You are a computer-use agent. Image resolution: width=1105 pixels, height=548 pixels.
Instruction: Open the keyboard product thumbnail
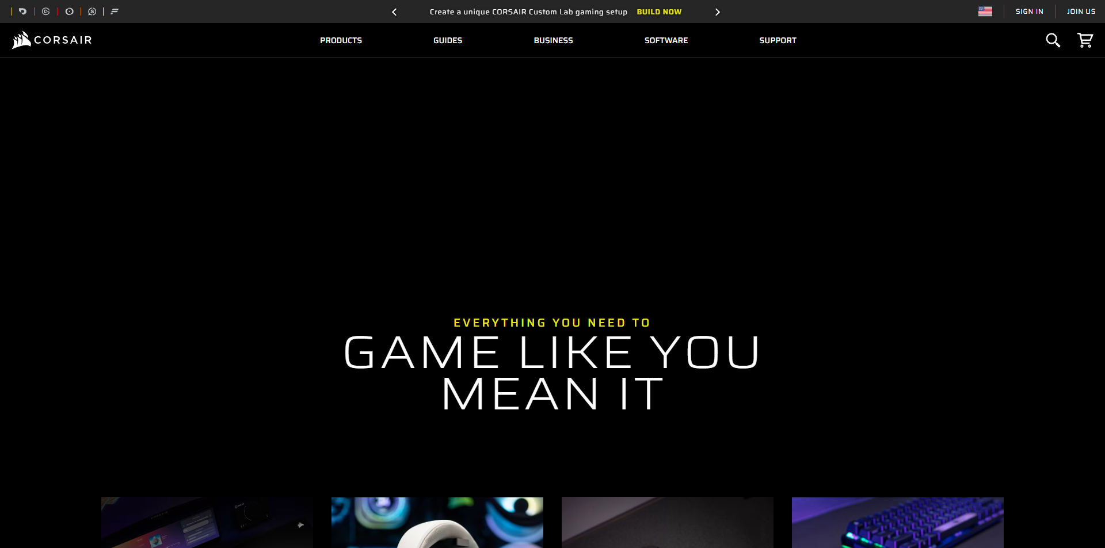pos(897,523)
